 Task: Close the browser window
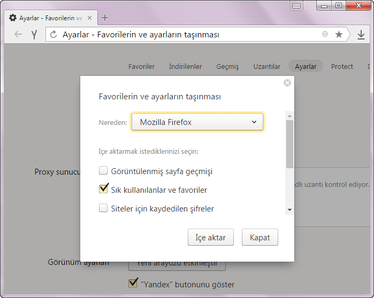point(358,6)
